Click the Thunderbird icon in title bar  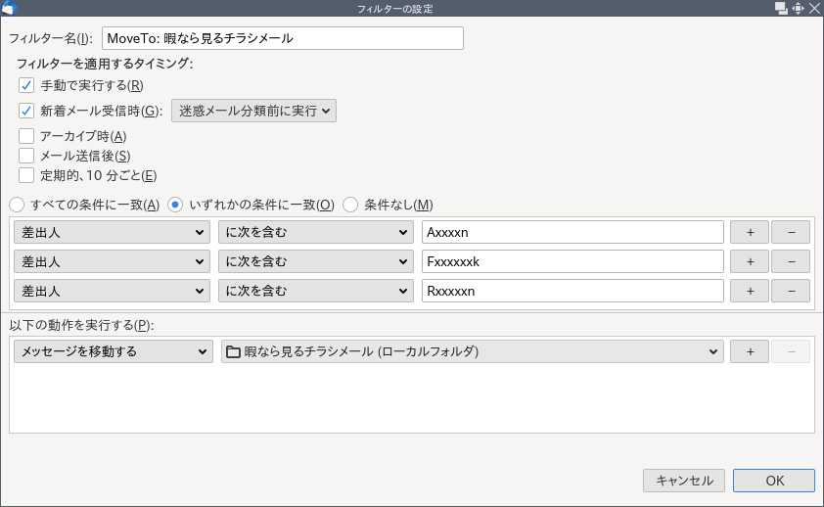[x=10, y=9]
